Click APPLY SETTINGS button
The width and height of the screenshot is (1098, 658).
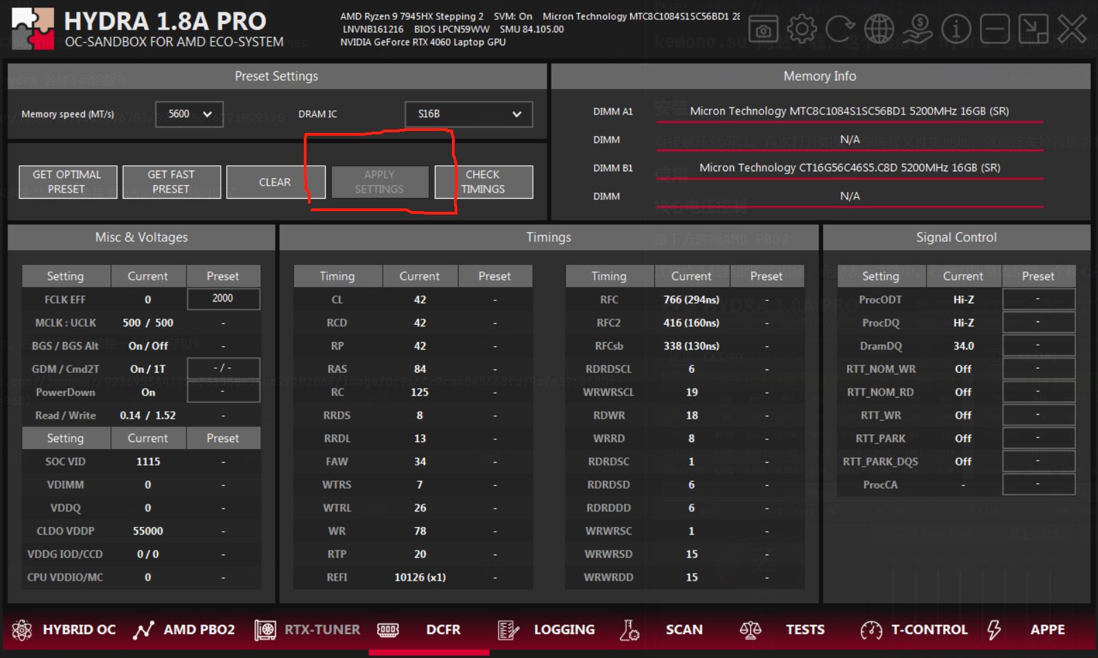pyautogui.click(x=380, y=182)
